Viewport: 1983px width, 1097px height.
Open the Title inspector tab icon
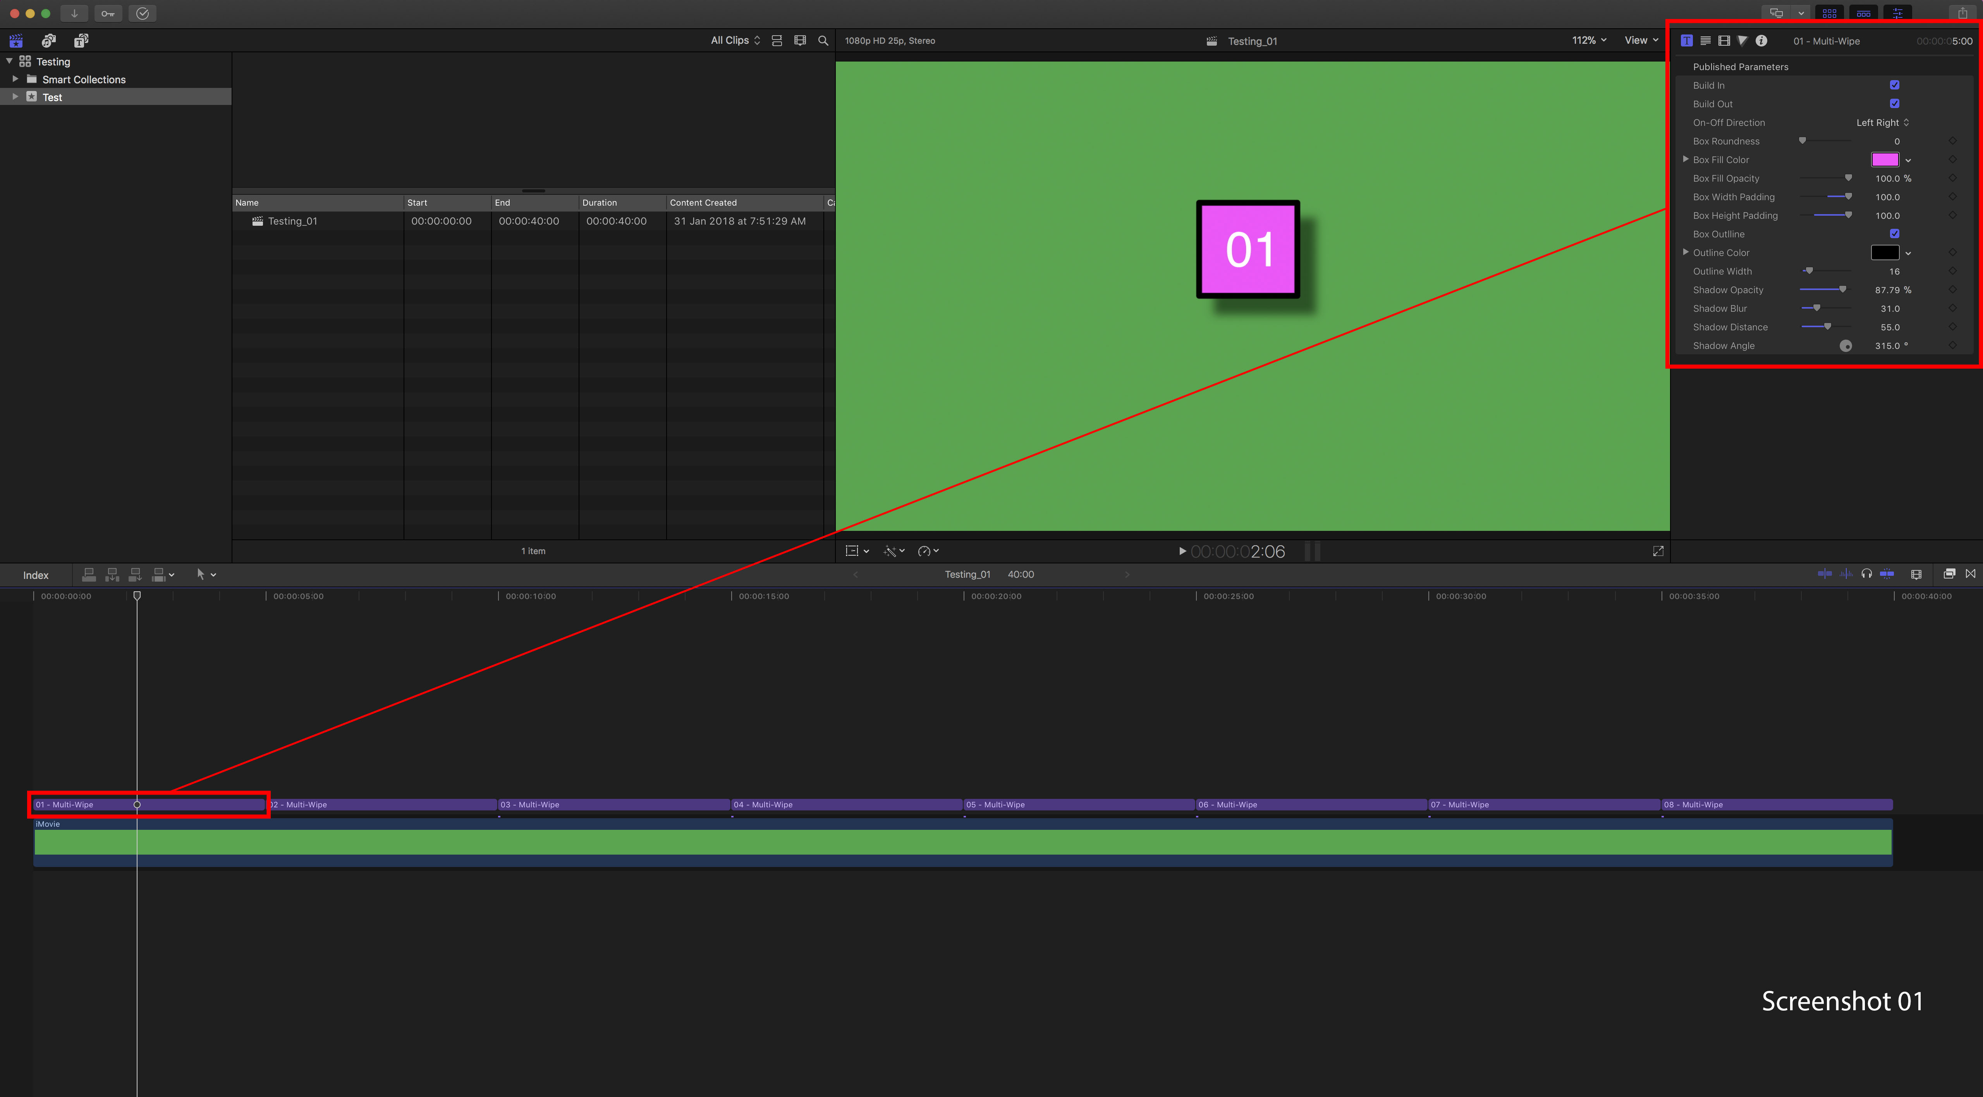point(1686,41)
